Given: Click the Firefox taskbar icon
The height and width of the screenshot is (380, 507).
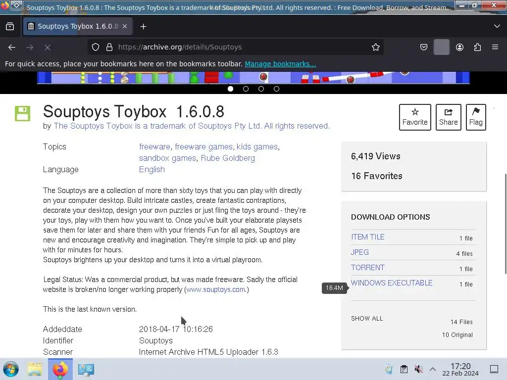Looking at the screenshot, I should (x=60, y=369).
